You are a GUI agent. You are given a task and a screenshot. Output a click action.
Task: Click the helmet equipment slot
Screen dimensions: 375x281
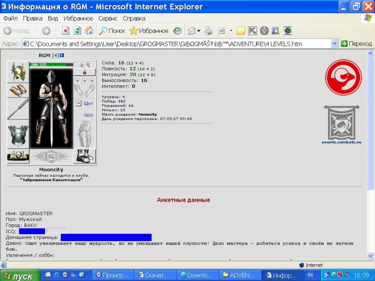[18, 72]
